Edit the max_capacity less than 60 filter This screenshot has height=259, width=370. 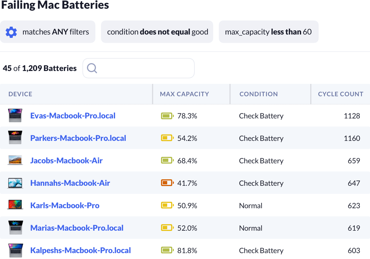pyautogui.click(x=268, y=32)
